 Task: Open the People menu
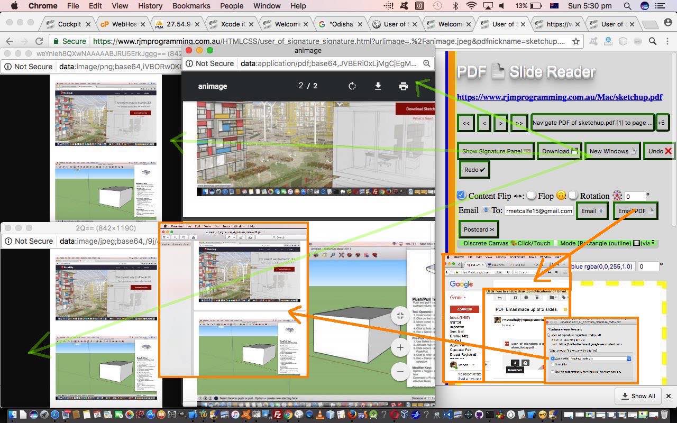pyautogui.click(x=232, y=6)
